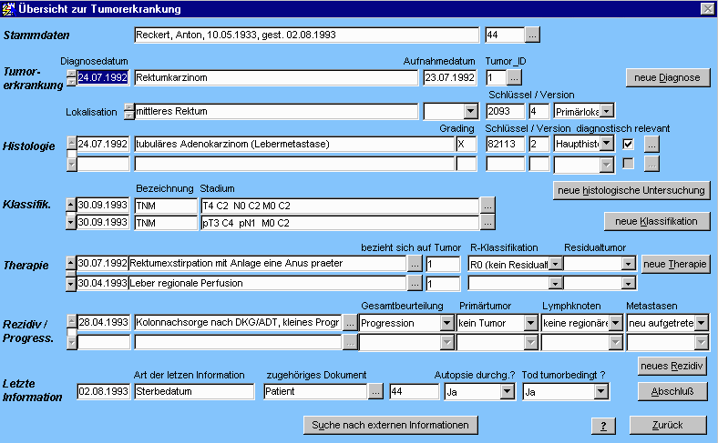Viewport: 718px width, 443px height.
Task: Click the question mark help button
Action: pos(603,426)
